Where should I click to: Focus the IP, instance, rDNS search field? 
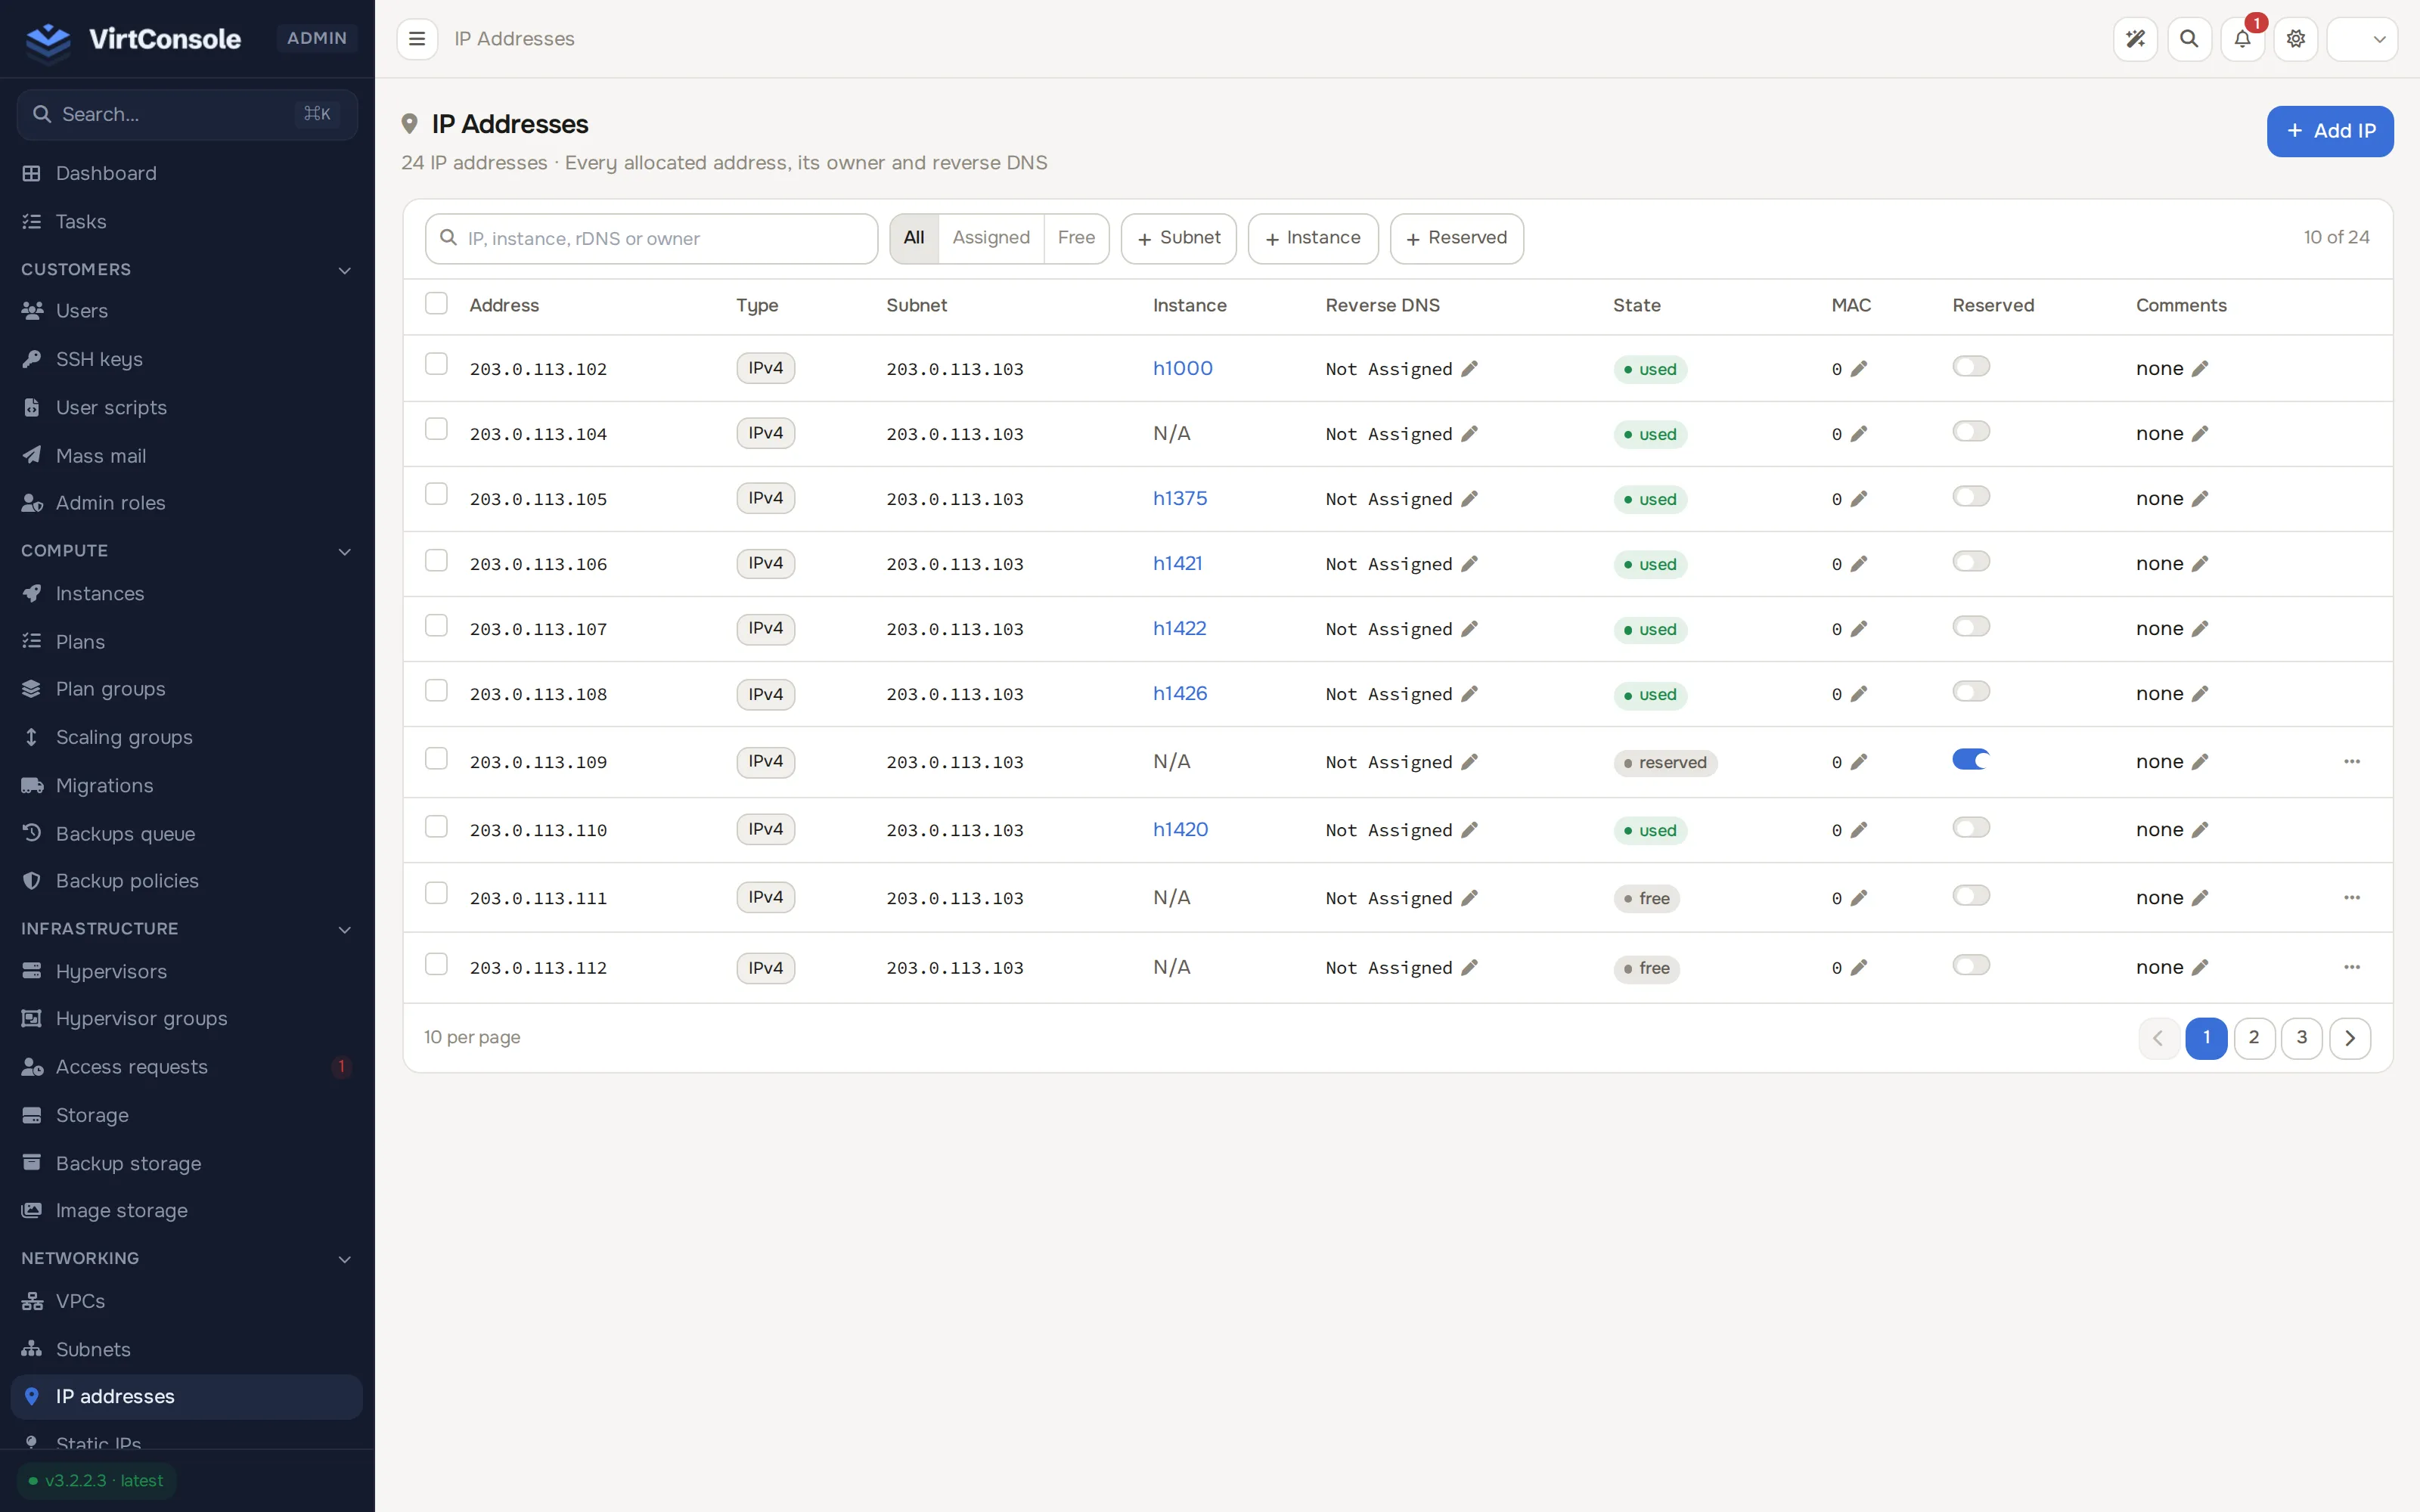(651, 239)
